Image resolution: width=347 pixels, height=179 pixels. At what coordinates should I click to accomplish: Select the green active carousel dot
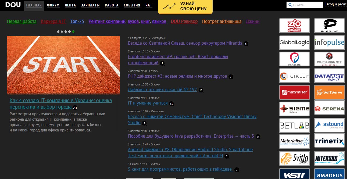(73, 31)
